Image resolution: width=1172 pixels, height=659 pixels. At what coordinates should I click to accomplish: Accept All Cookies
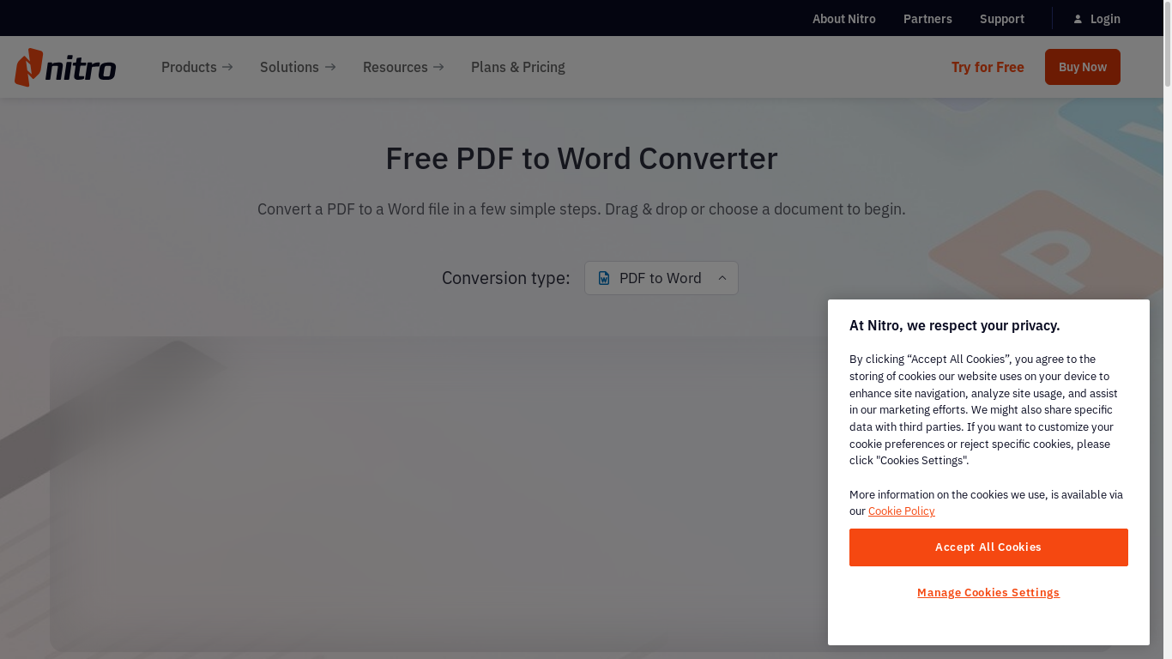pyautogui.click(x=988, y=547)
